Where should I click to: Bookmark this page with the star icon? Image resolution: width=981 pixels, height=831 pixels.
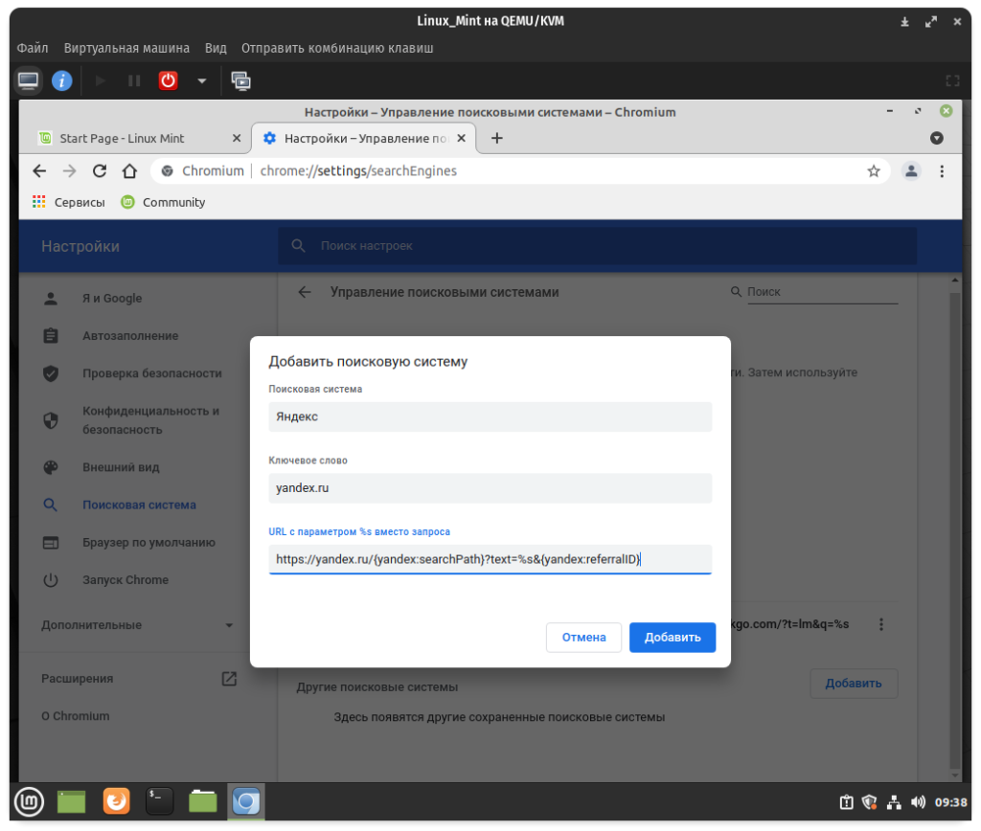[873, 171]
